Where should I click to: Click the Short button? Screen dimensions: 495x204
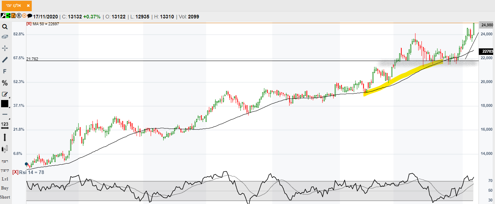click(5, 197)
